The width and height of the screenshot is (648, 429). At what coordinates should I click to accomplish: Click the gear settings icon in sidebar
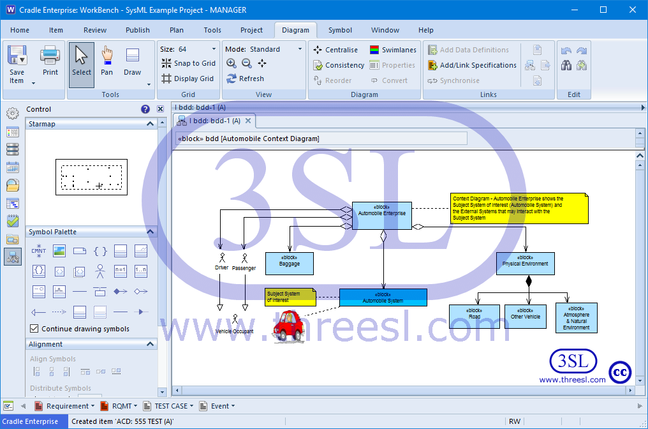[13, 113]
